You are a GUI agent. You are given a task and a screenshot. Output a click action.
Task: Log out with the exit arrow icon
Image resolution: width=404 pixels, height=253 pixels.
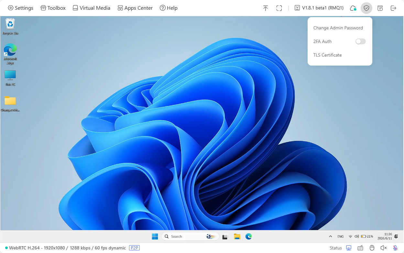click(393, 8)
